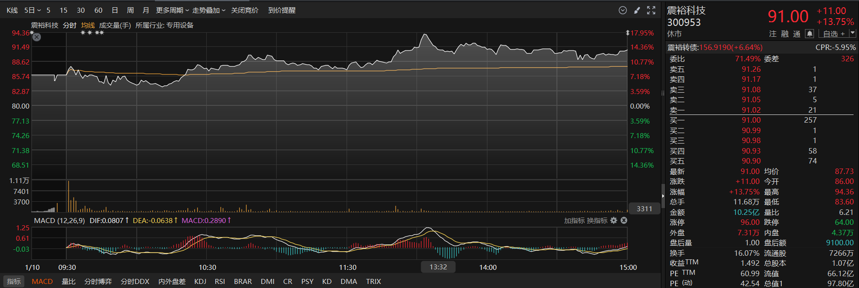The width and height of the screenshot is (859, 288).
Task: Click the 到价提醒 price alert button
Action: [282, 10]
